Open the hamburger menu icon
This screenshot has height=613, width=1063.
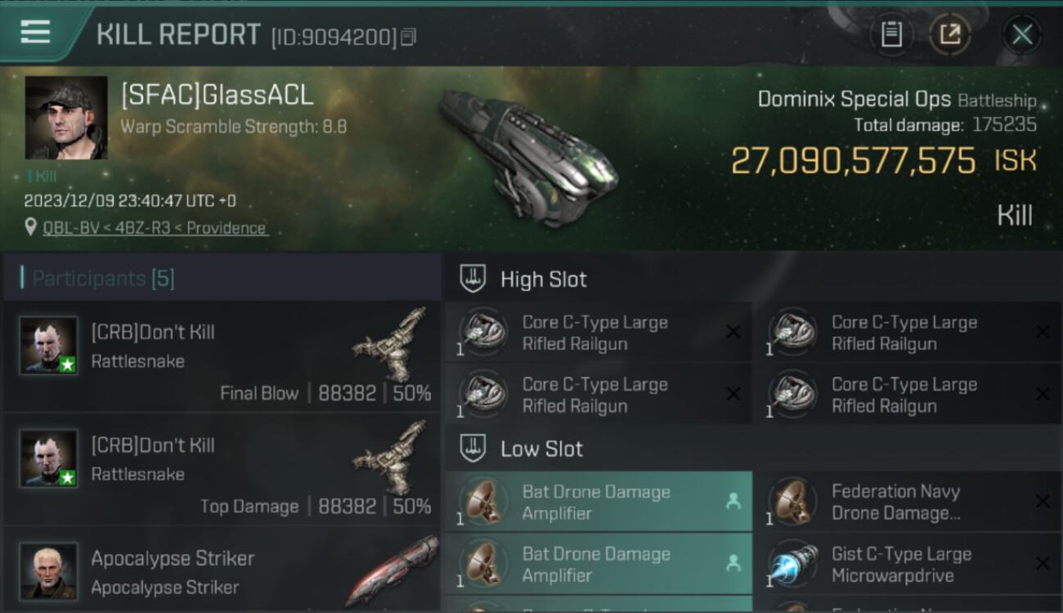[x=35, y=33]
